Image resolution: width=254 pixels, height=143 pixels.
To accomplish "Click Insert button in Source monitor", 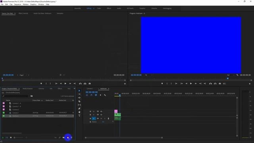I will tap(80, 83).
